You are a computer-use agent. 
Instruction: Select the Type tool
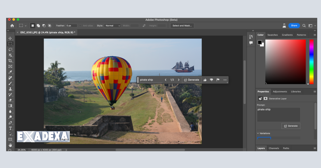tap(10, 128)
